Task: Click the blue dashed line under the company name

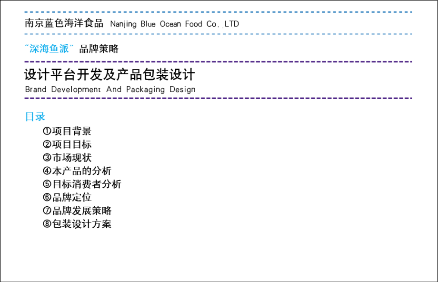Action: [219, 34]
